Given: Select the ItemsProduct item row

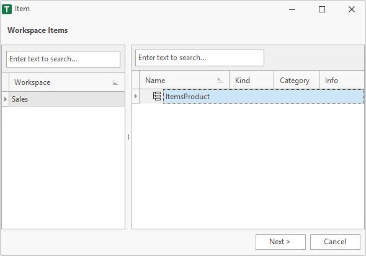Looking at the screenshot, I should (263, 96).
